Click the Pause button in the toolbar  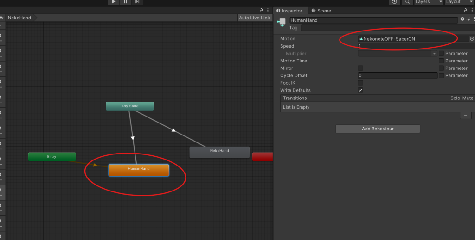coord(125,2)
